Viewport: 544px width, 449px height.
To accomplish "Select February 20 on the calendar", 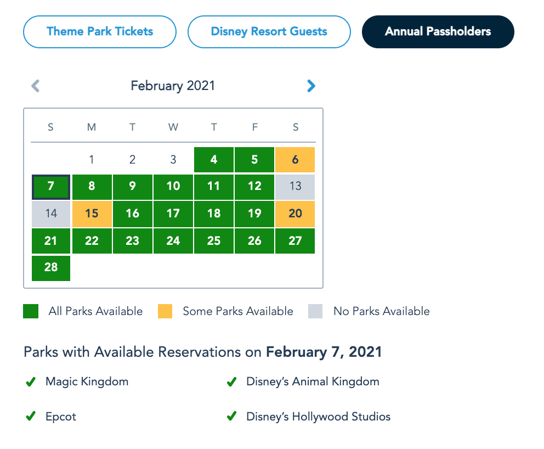I will [295, 214].
